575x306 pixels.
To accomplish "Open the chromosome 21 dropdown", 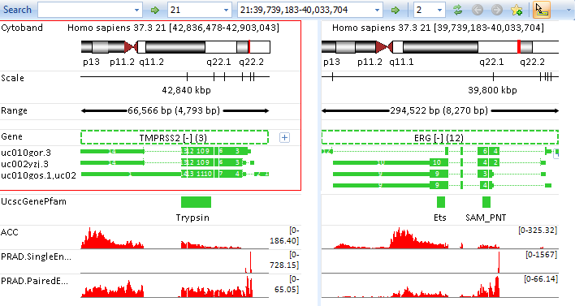I will coord(200,10).
